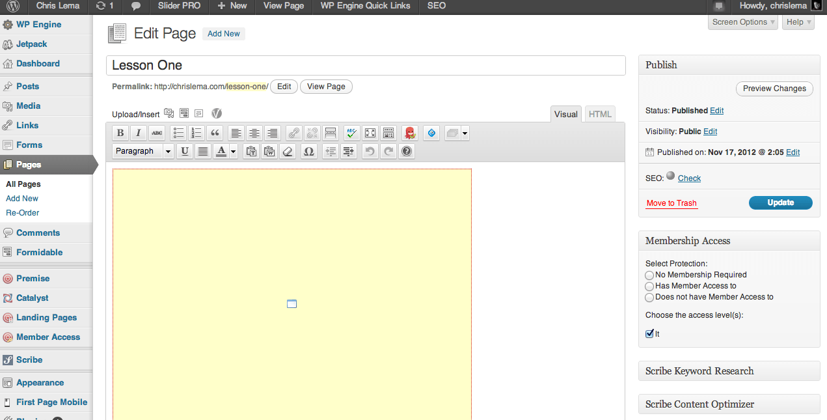Select the Has Member Access to option

649,287
